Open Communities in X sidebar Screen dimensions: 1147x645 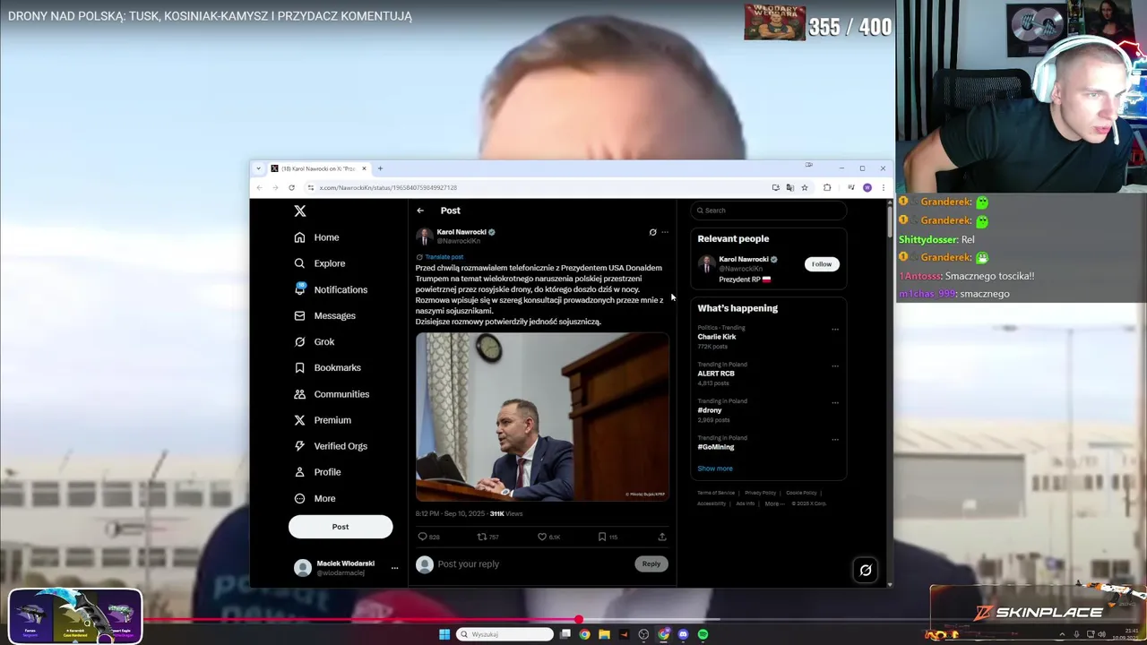pyautogui.click(x=332, y=394)
